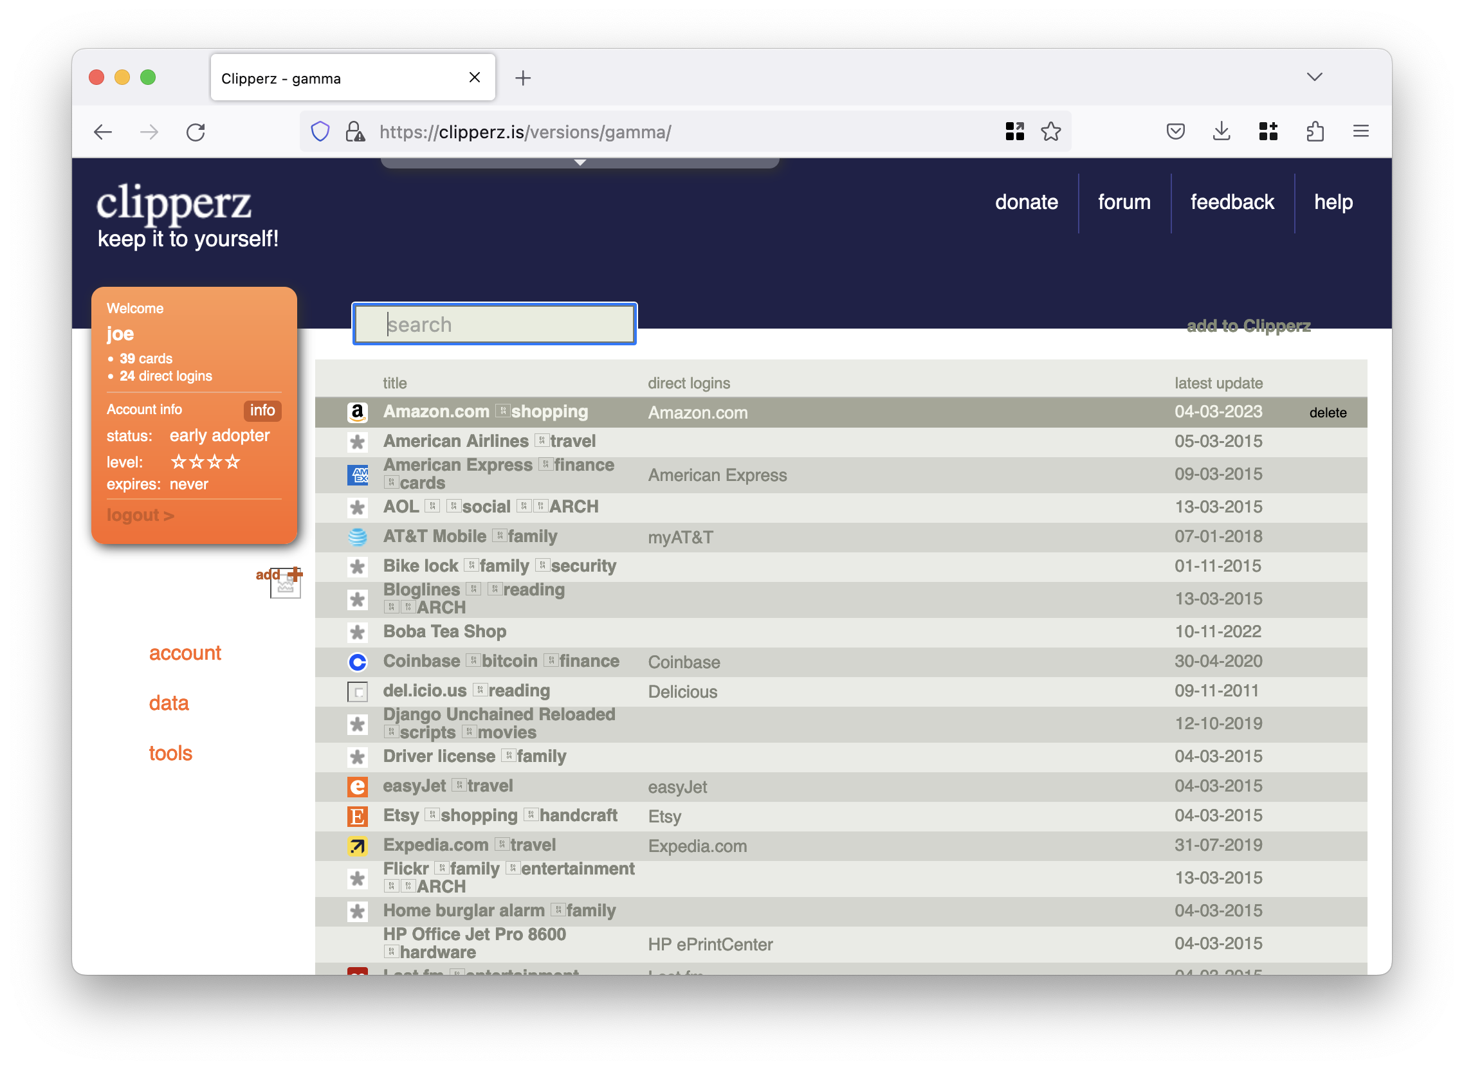The image size is (1464, 1070).
Task: Open the Boba Tea Shop card title
Action: tap(445, 631)
